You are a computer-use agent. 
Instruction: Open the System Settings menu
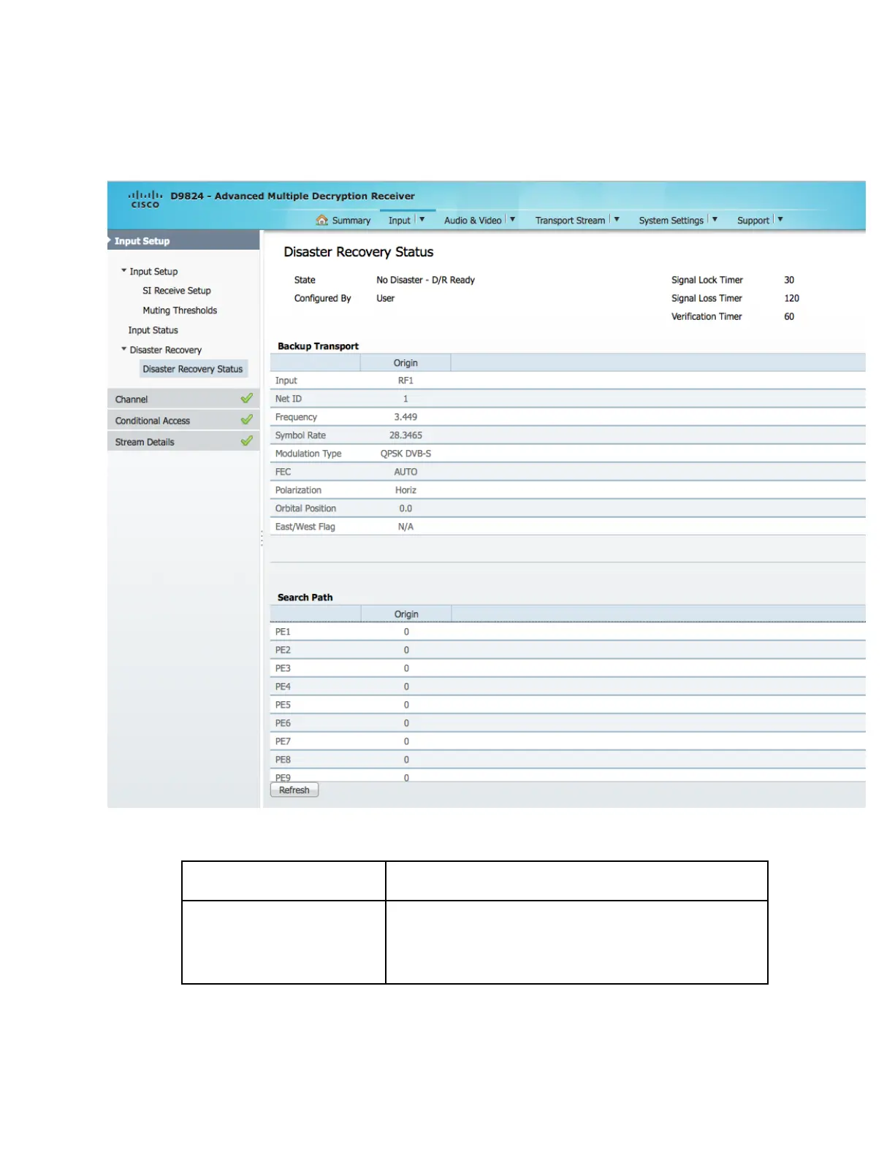coord(671,221)
